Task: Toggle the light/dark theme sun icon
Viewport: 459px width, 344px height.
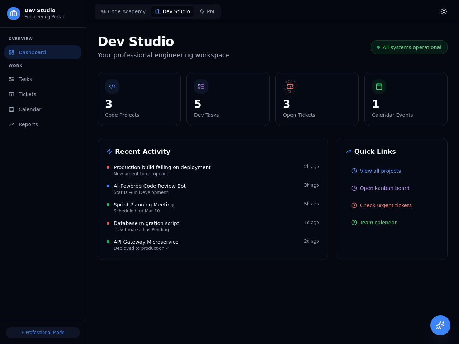Action: point(444,11)
